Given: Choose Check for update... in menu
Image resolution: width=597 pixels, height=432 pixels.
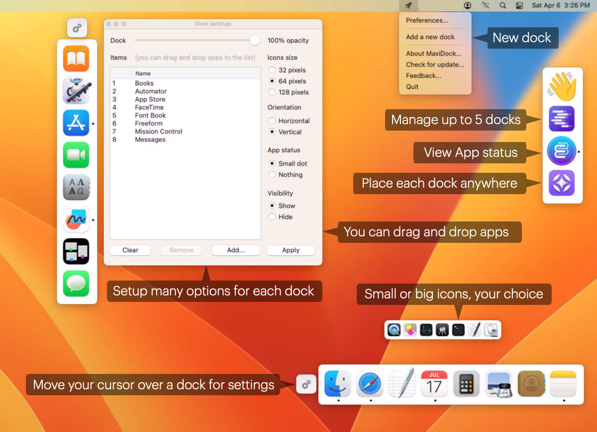Looking at the screenshot, I should pos(435,65).
